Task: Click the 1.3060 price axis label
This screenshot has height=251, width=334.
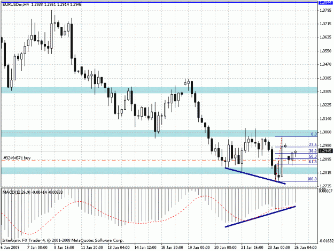Action: pos(325,132)
